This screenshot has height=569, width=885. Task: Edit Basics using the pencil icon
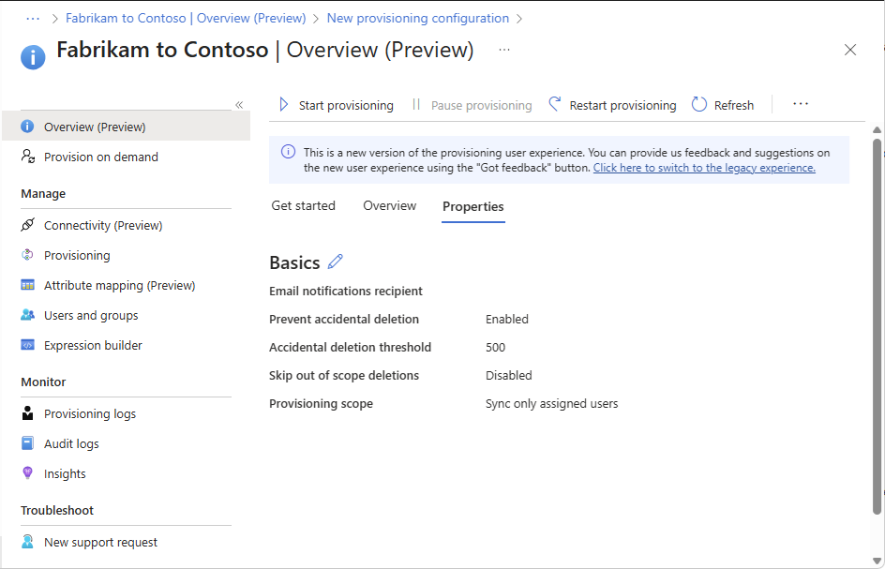click(336, 262)
